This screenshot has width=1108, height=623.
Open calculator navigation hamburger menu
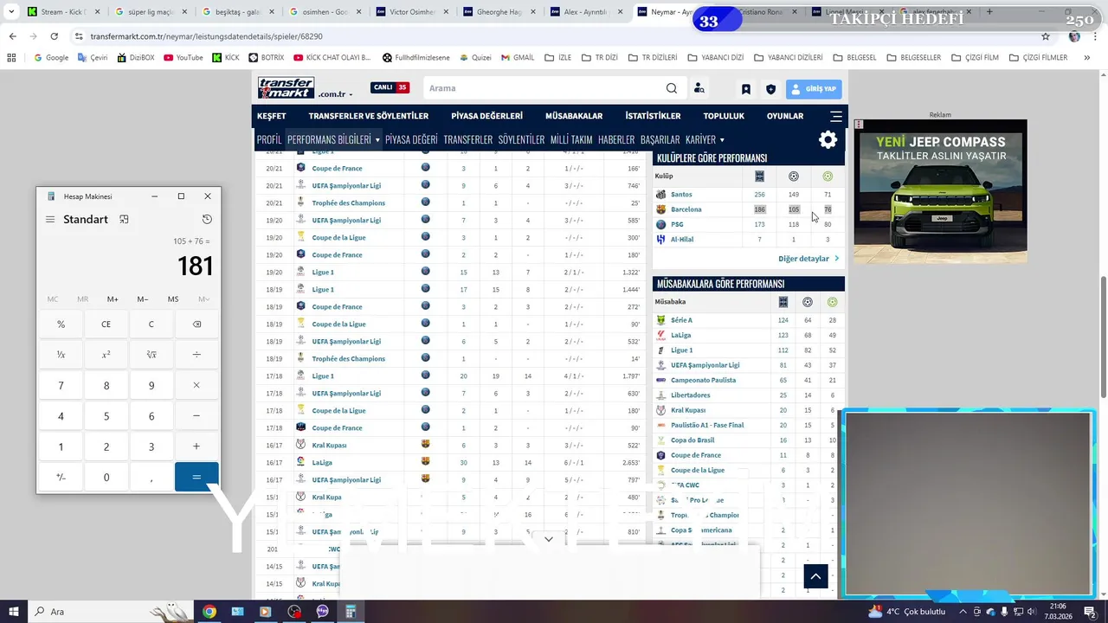[x=50, y=220]
